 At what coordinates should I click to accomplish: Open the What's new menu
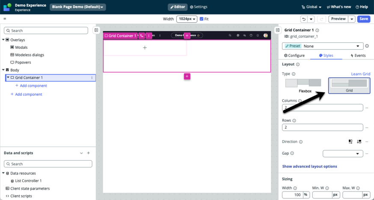click(339, 7)
